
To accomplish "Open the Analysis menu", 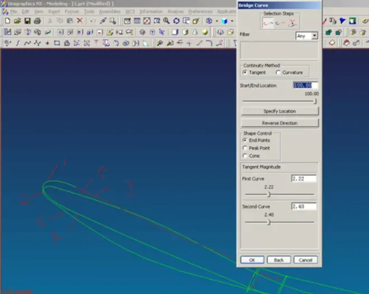I will click(x=176, y=12).
